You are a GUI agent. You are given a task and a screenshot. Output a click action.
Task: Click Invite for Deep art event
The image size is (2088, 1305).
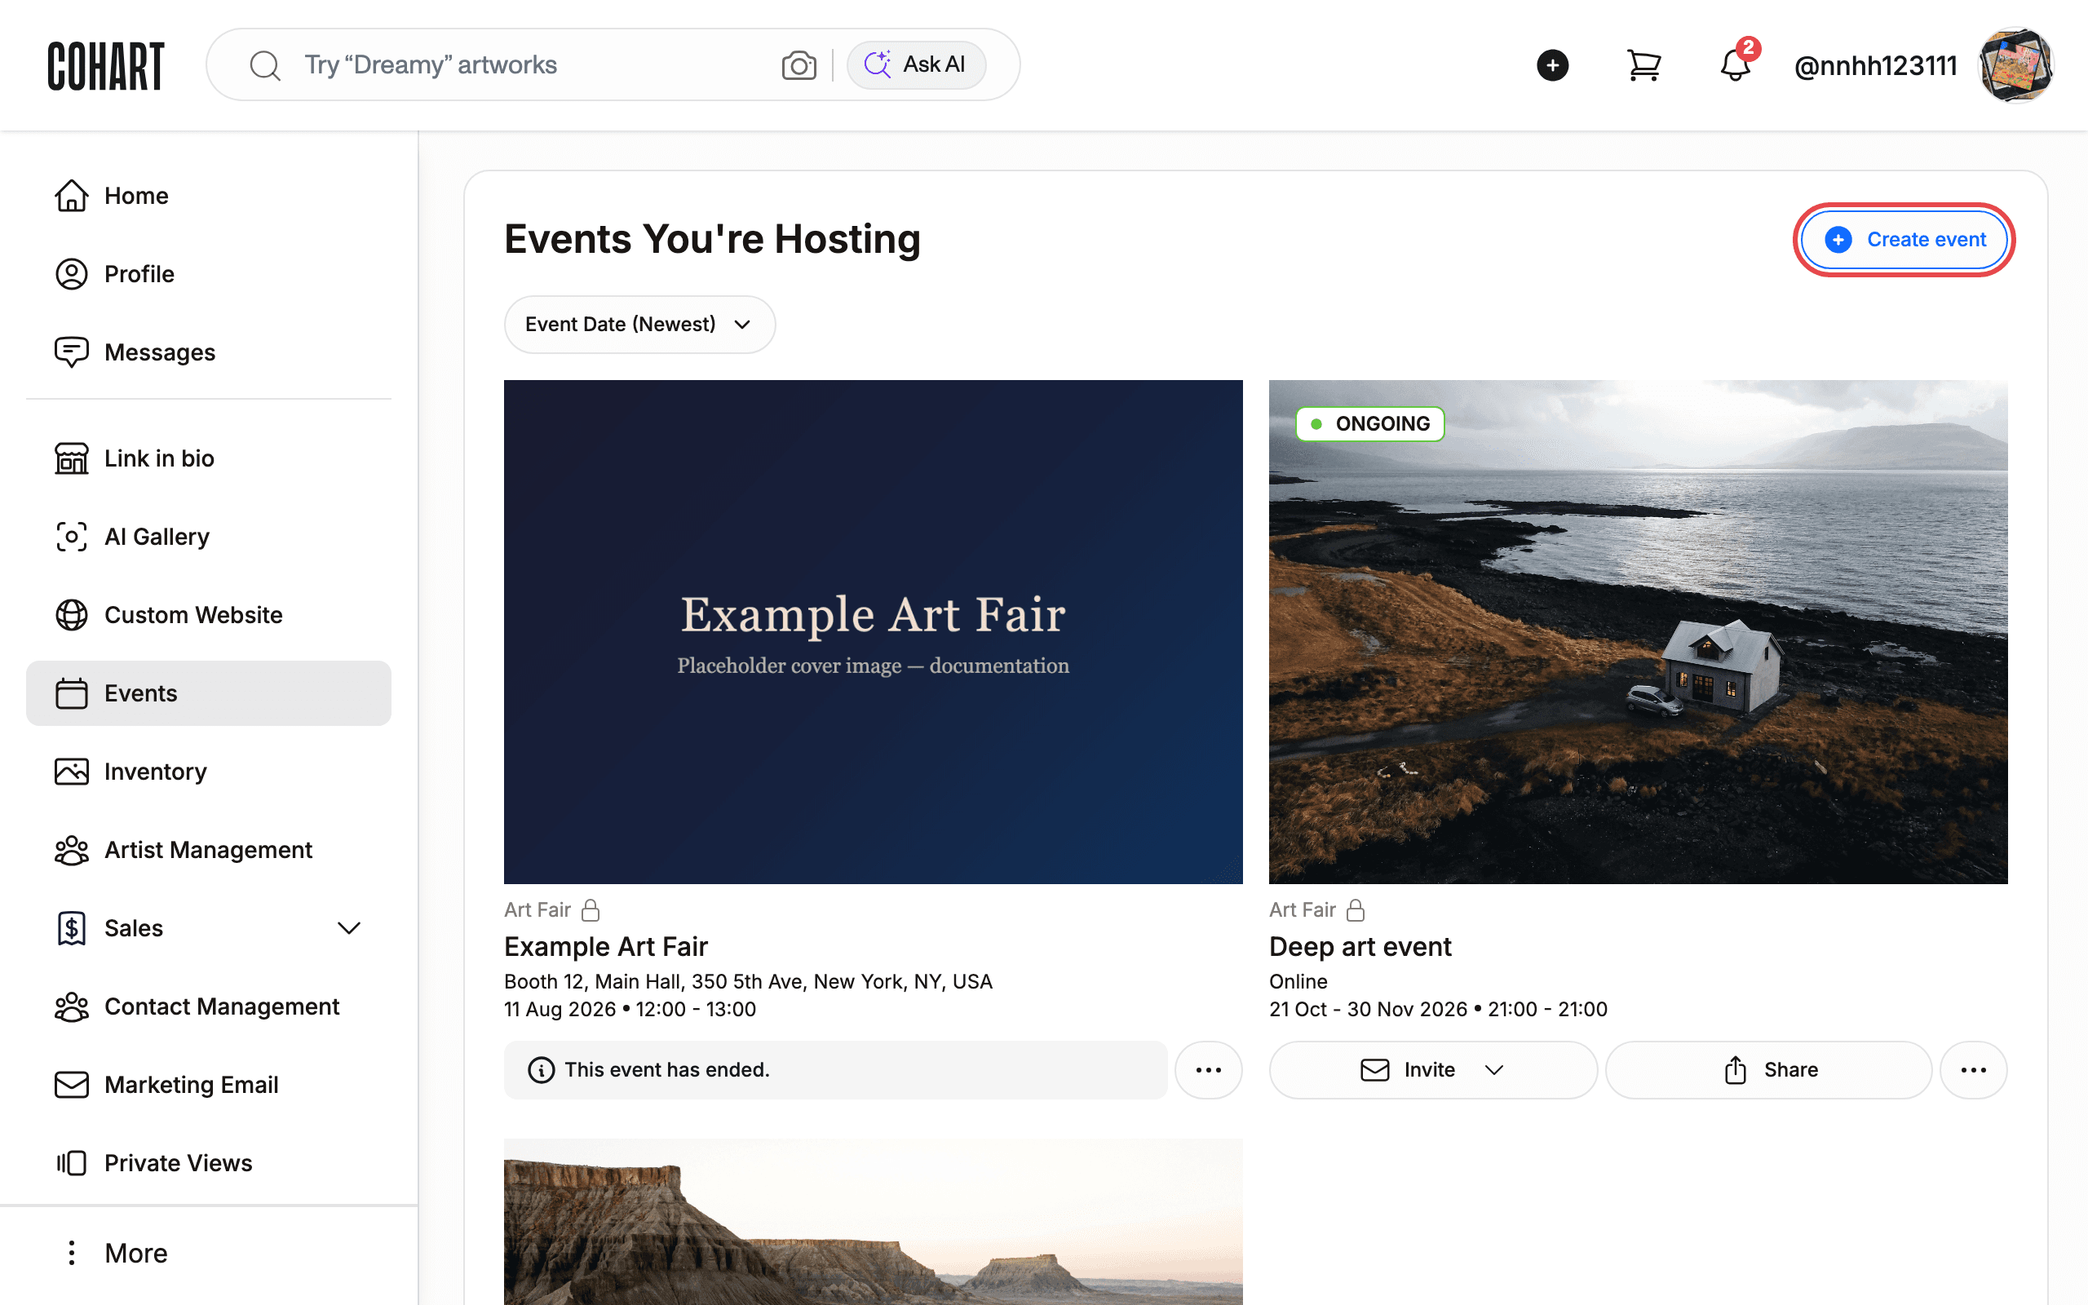1432,1070
